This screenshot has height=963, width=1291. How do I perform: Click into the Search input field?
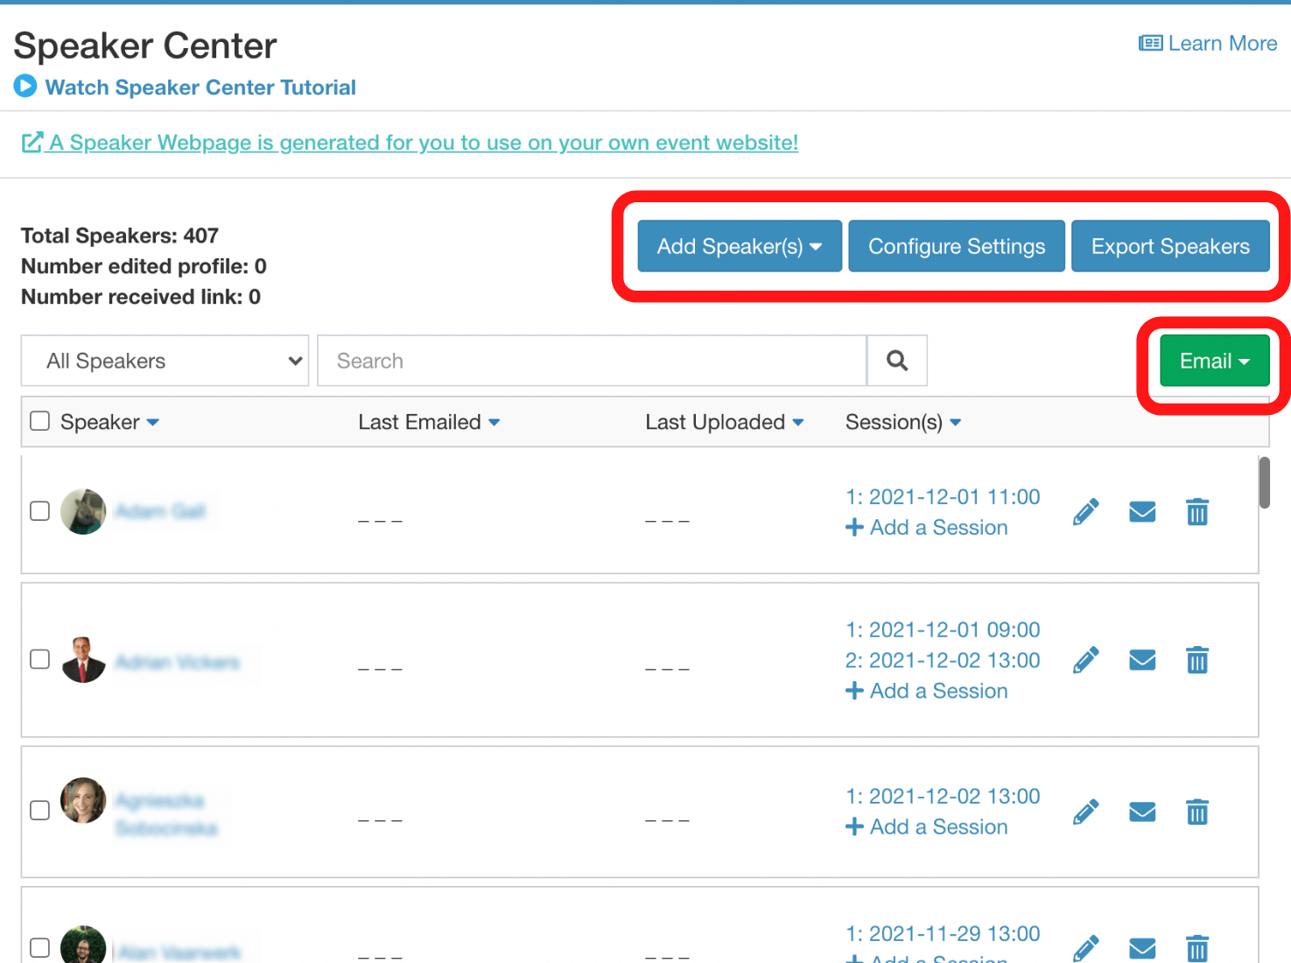[x=591, y=361]
